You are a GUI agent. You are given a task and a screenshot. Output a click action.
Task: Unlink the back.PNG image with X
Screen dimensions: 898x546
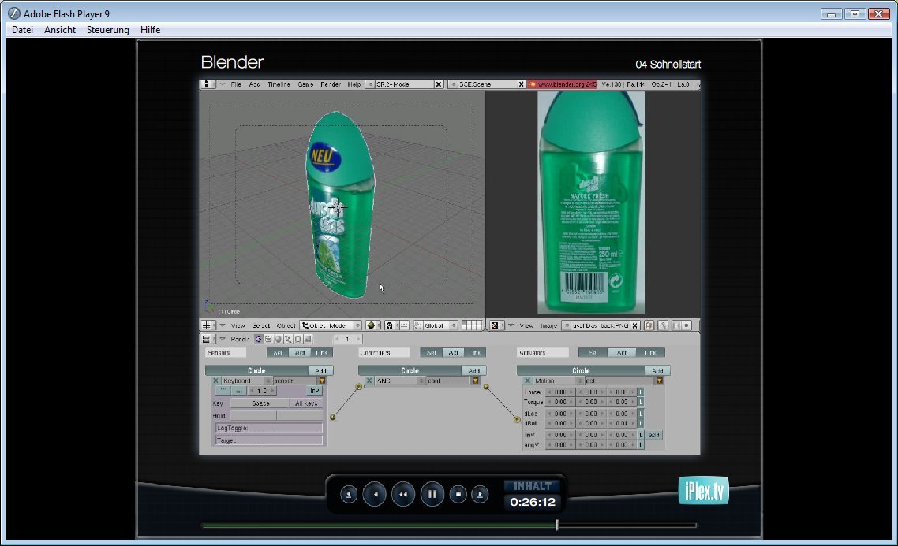634,325
